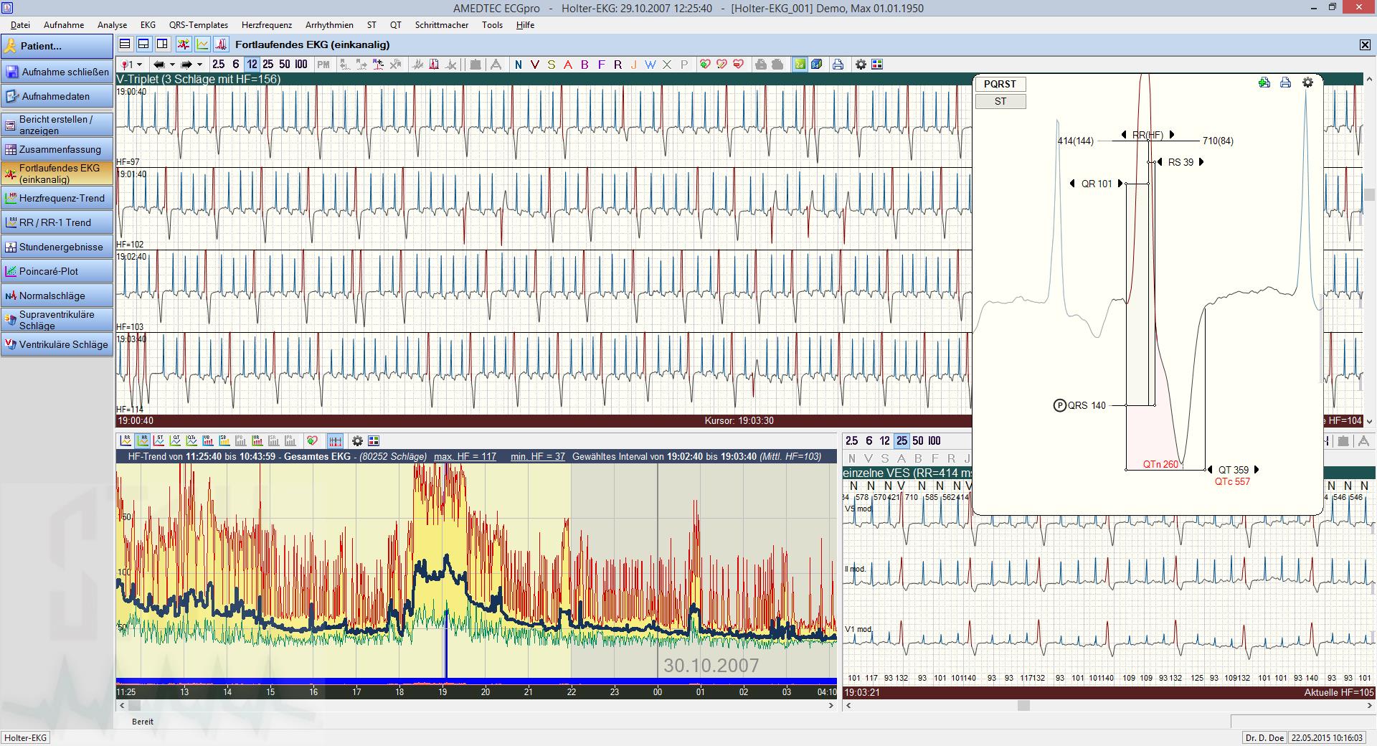Click the green S beat label icon
The height and width of the screenshot is (746, 1377).
(x=551, y=65)
